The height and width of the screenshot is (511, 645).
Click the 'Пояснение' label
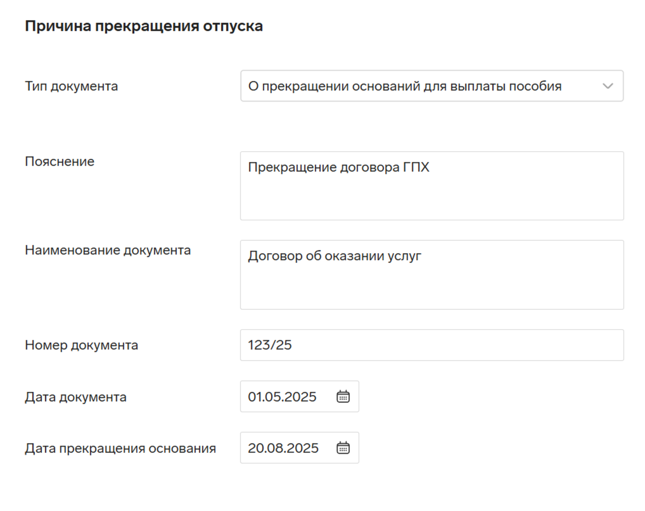60,161
